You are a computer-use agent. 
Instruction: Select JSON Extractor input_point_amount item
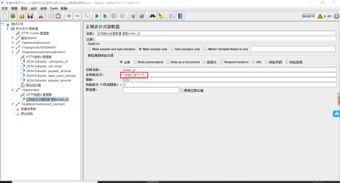point(51,76)
